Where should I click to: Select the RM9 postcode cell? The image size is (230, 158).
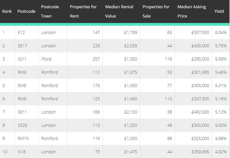(22, 72)
